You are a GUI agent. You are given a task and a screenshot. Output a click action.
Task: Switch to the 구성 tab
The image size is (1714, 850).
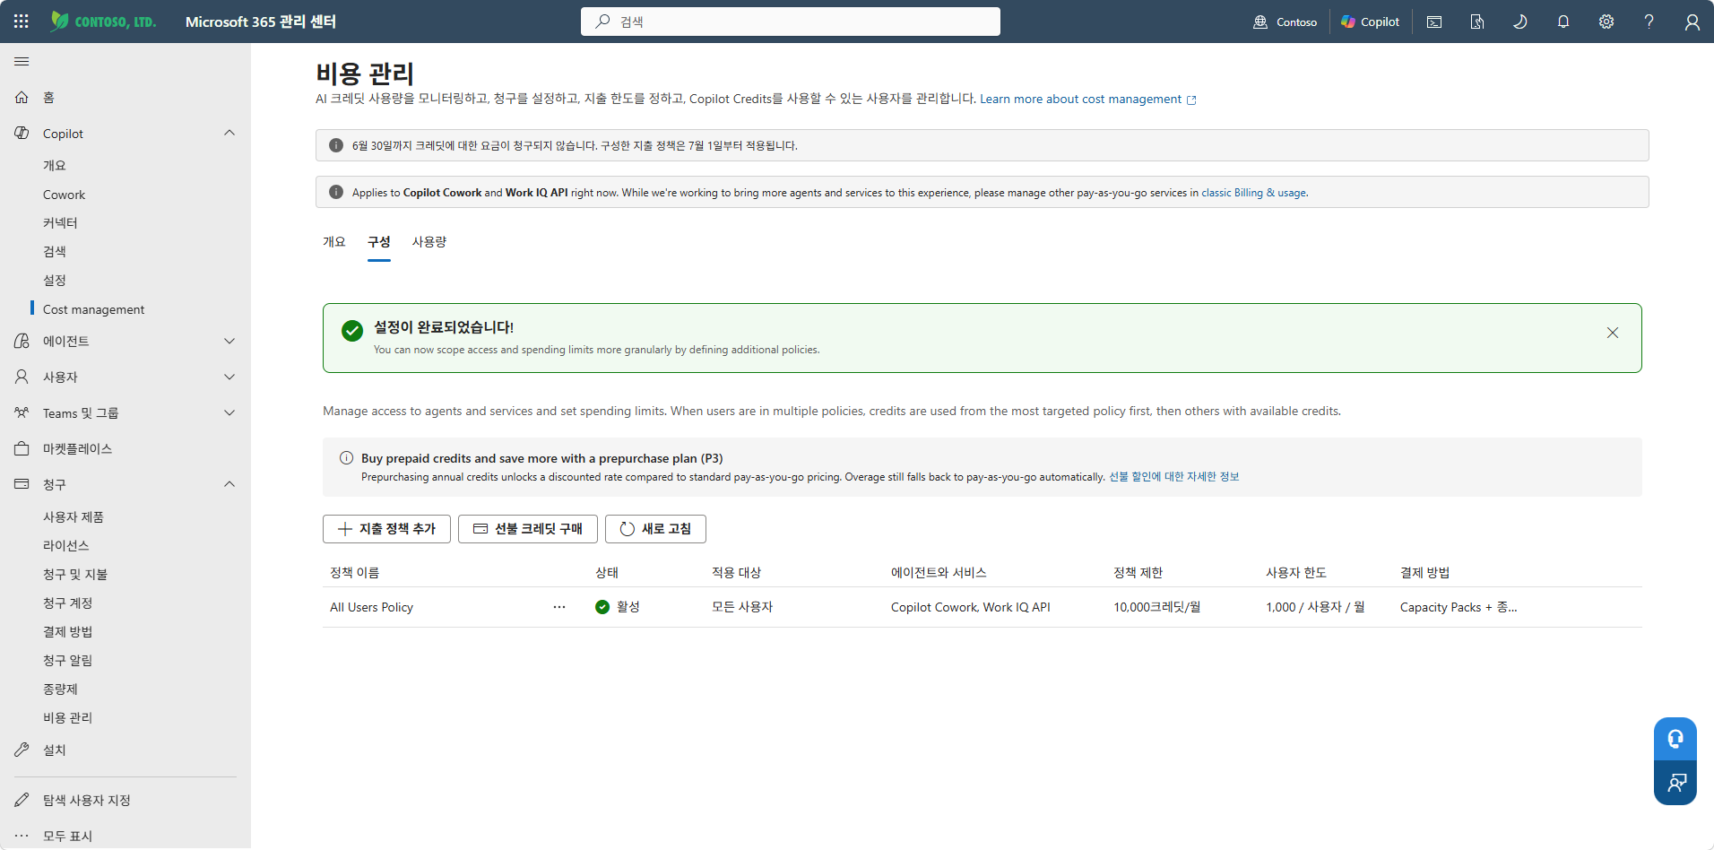point(379,242)
